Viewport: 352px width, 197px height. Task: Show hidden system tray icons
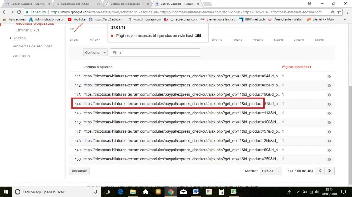[298, 192]
